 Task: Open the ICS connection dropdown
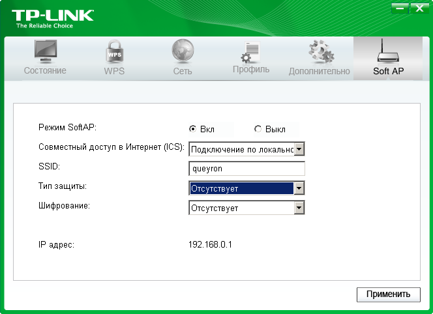click(x=246, y=149)
